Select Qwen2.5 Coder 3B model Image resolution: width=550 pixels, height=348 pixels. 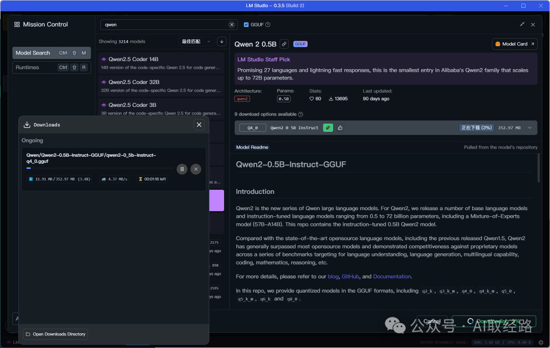160,109
